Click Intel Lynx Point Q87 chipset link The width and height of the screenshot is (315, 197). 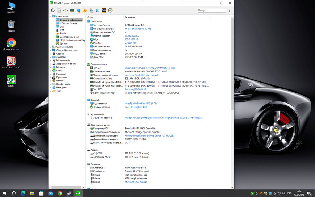pos(142,75)
